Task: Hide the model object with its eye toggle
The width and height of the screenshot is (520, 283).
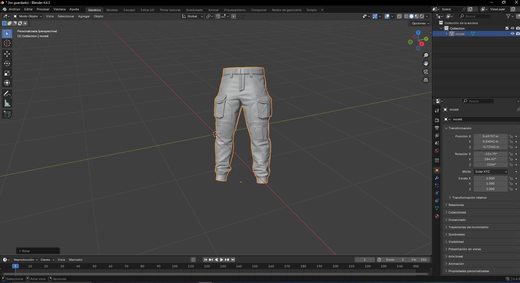Action: 512,33
